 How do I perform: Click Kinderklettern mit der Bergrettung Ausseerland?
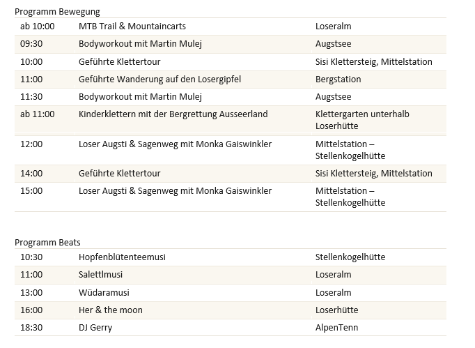coord(173,114)
